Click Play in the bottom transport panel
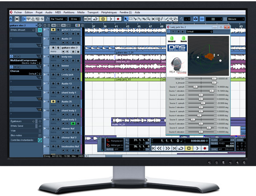Viewport: 256px width, 196px height. click(197, 148)
